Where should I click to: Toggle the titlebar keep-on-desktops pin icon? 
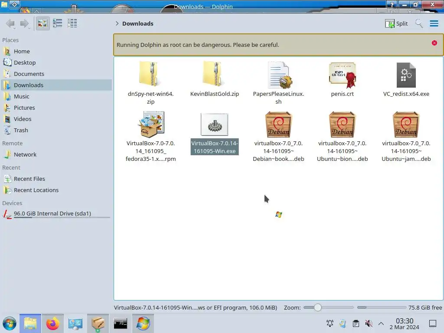tap(15, 4)
